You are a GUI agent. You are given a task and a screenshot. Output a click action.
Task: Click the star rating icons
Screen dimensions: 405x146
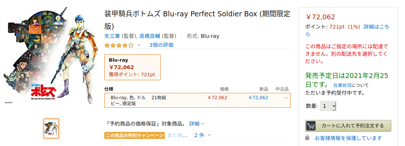(119, 45)
